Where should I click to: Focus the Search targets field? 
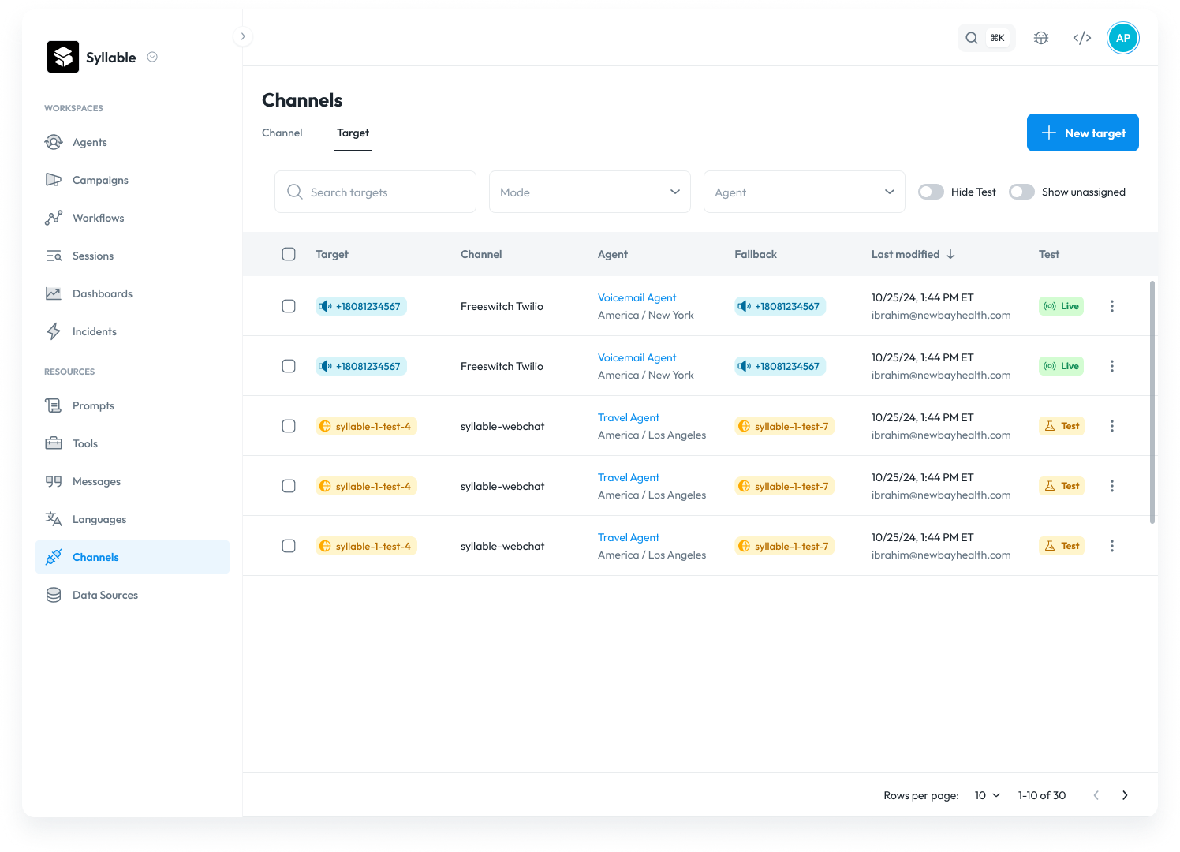(375, 192)
